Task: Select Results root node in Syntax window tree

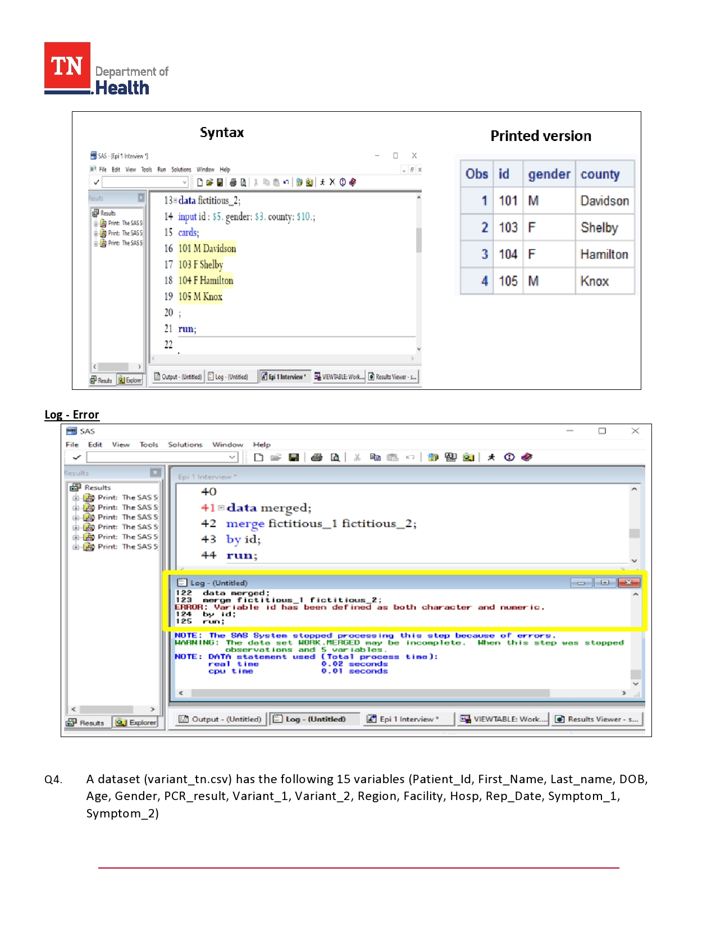Action: pos(104,213)
